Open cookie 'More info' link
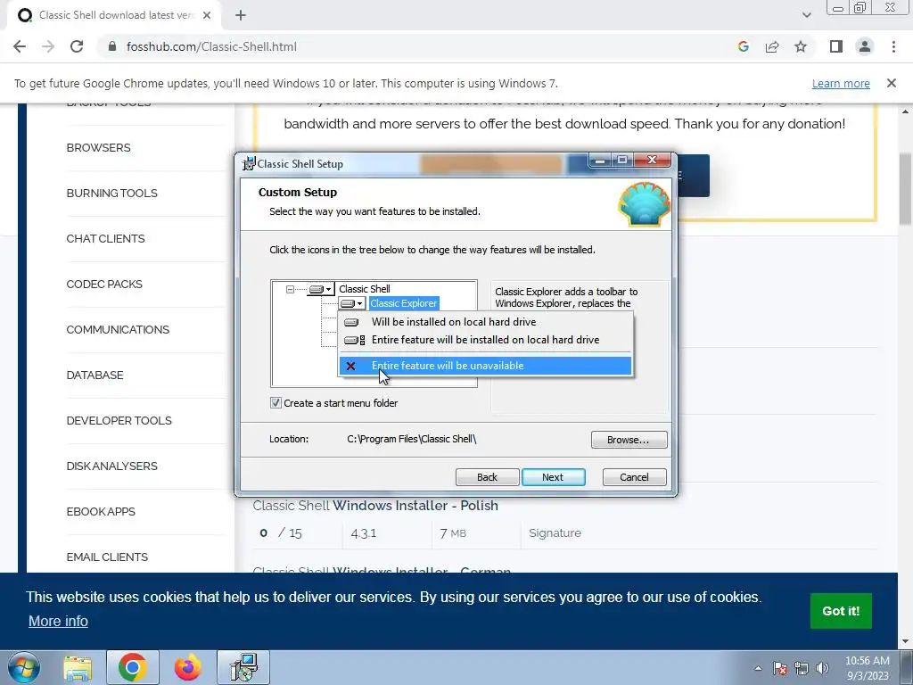 [x=58, y=621]
